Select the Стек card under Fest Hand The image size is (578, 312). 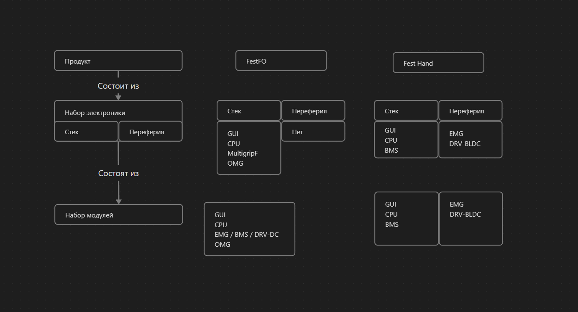click(406, 111)
